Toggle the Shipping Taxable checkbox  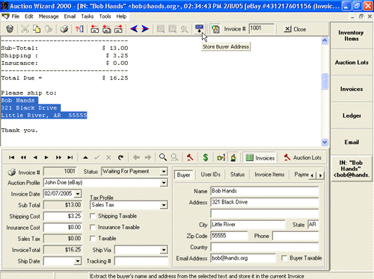(x=93, y=216)
